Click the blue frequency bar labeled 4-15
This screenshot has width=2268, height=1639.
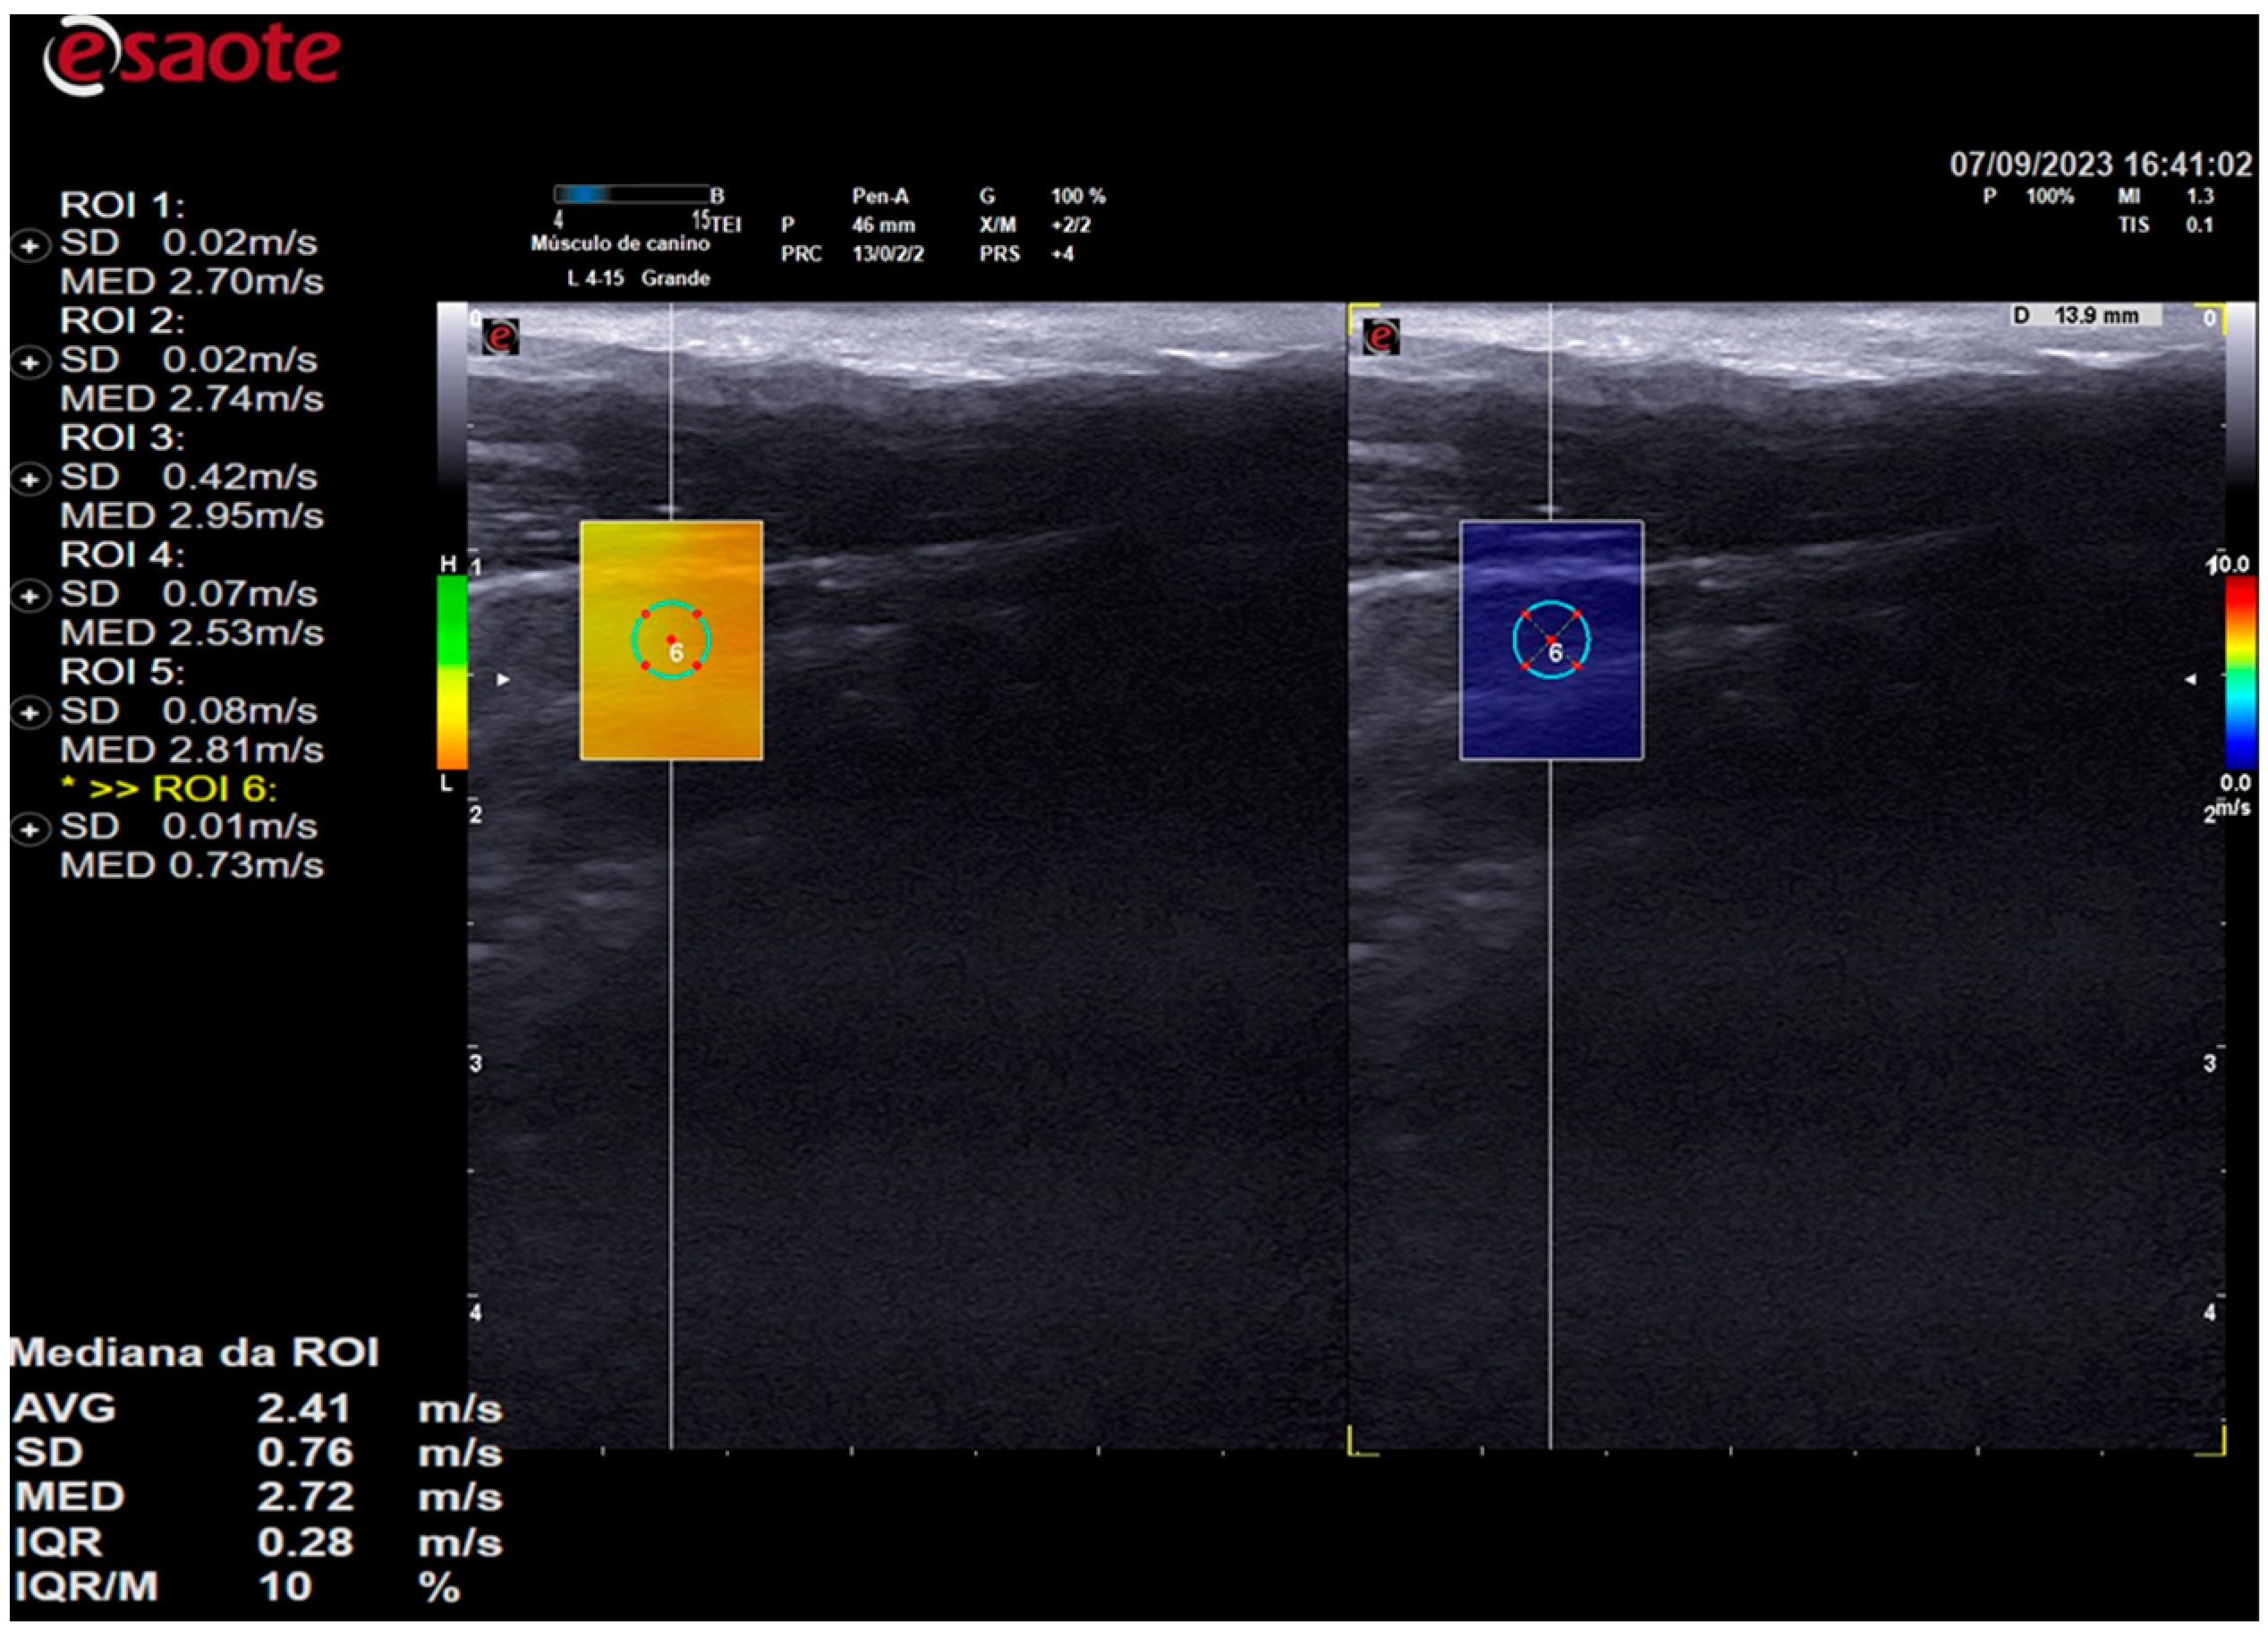point(630,194)
